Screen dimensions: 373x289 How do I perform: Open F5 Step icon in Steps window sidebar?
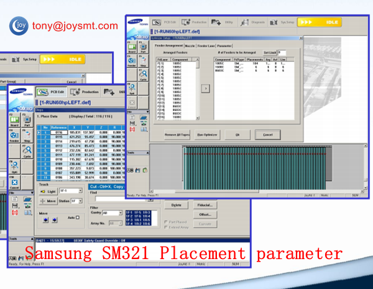27,136
